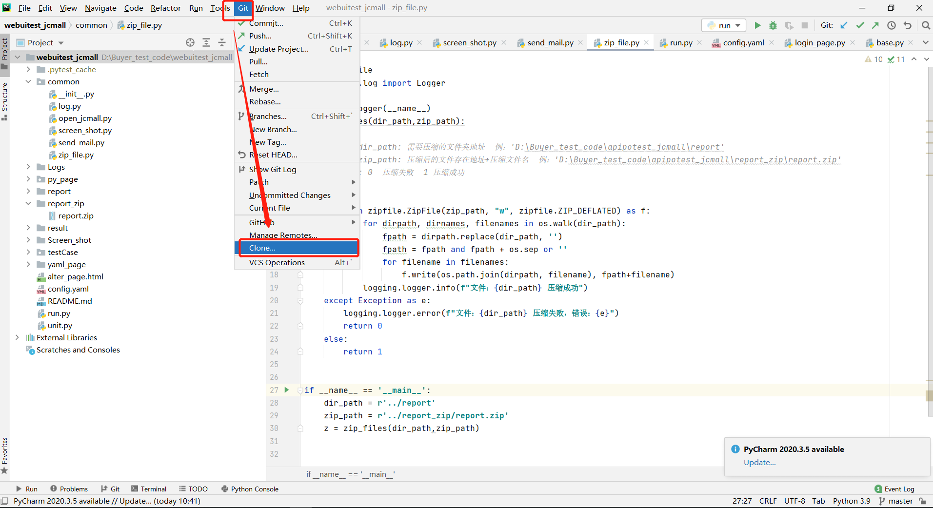The height and width of the screenshot is (508, 933).
Task: Open the Event Log
Action: tap(894, 489)
